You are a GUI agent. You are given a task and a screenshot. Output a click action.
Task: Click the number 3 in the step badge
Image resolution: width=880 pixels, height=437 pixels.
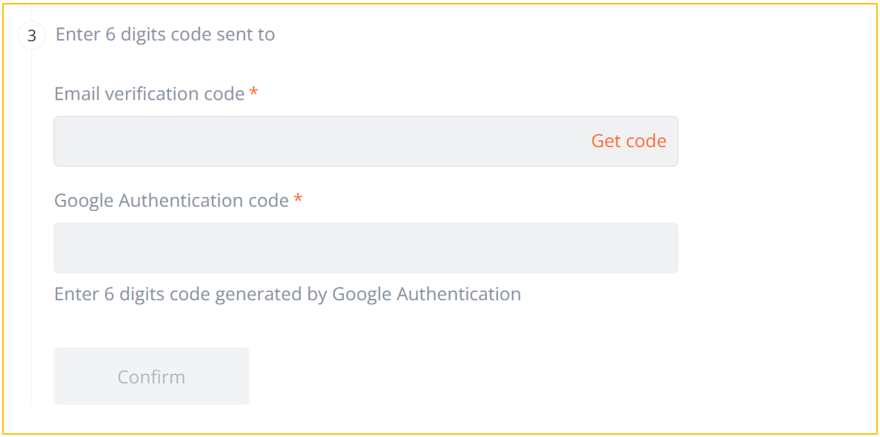(31, 34)
